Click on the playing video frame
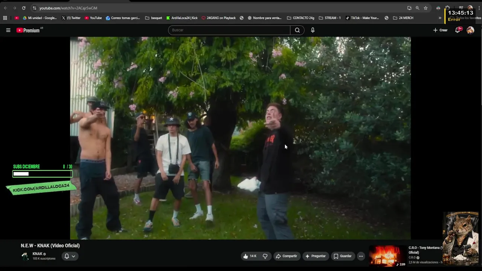This screenshot has height=271, width=482. pos(240,138)
